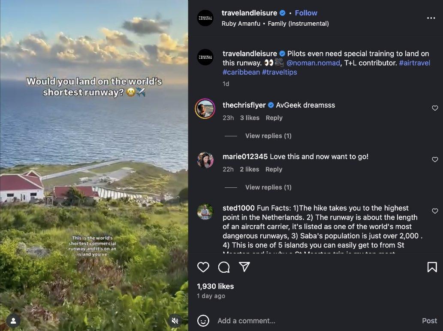
Task: Like sted1000's comment
Action: pos(435,211)
